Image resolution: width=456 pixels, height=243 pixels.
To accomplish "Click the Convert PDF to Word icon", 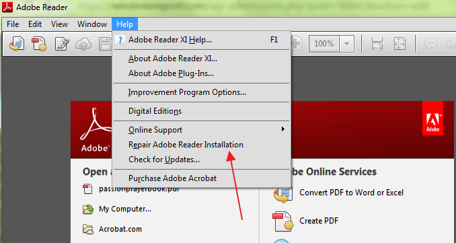I will 282,195.
